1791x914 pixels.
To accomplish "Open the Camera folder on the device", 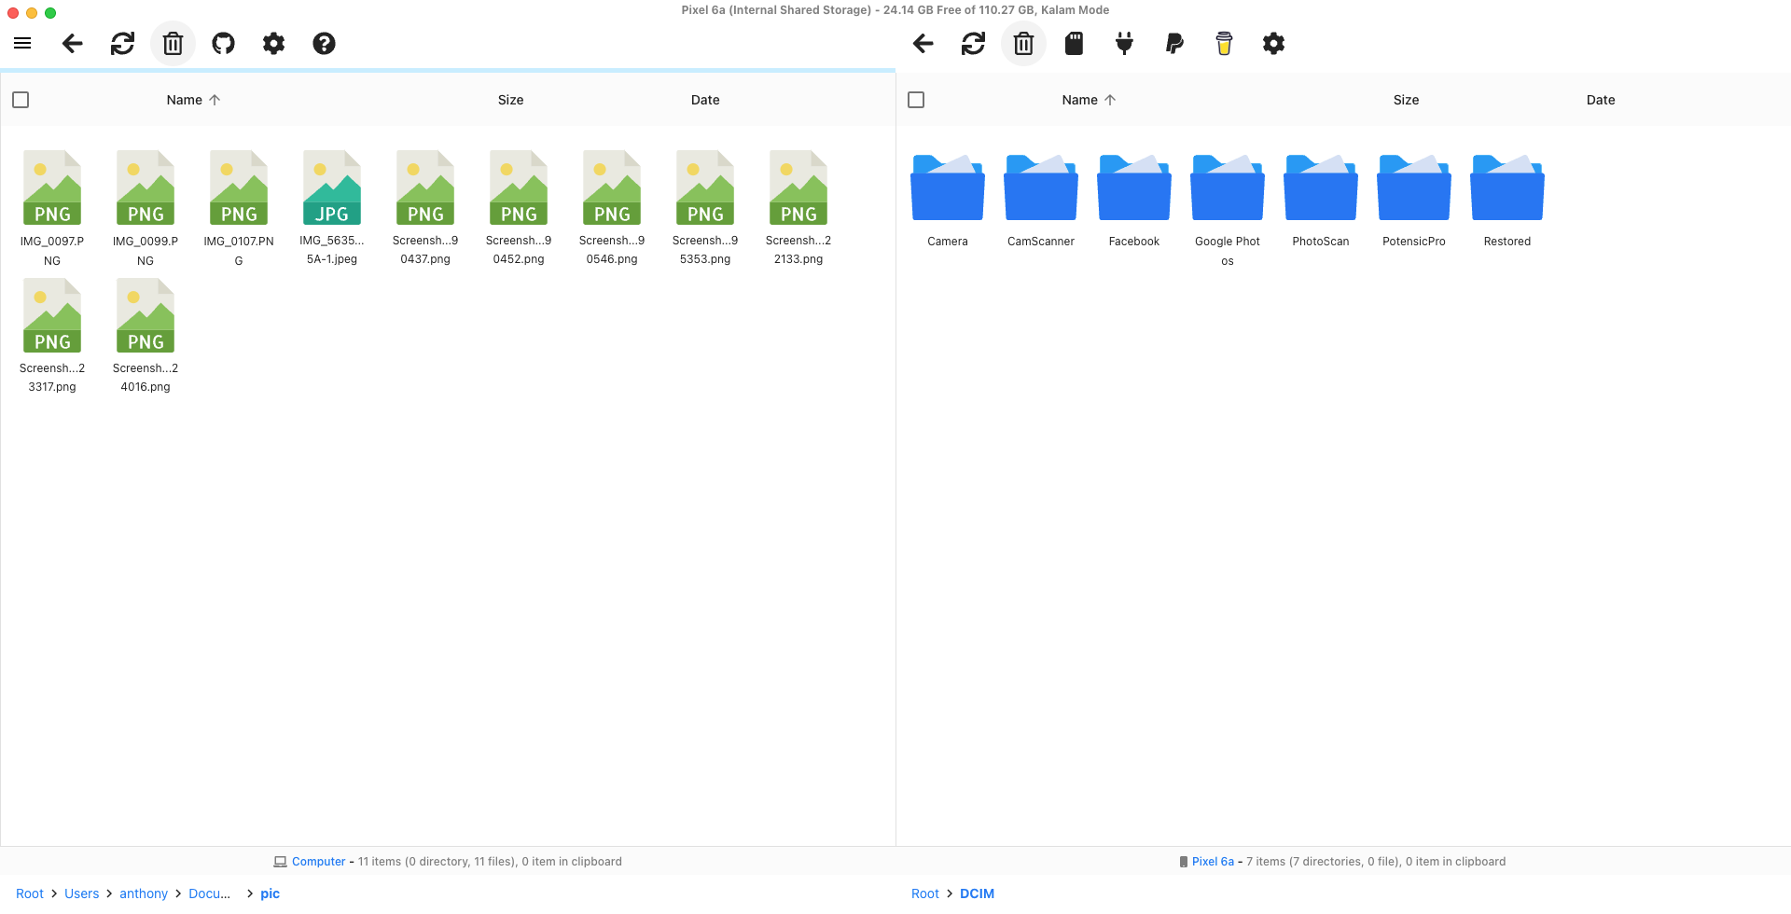I will click(947, 187).
